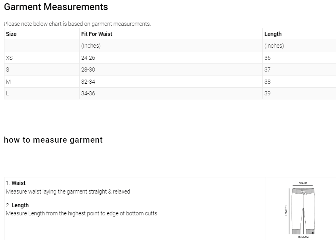Screen dimensions: 336x240
Task: Select the Length column header in the table
Action: [x=273, y=34]
